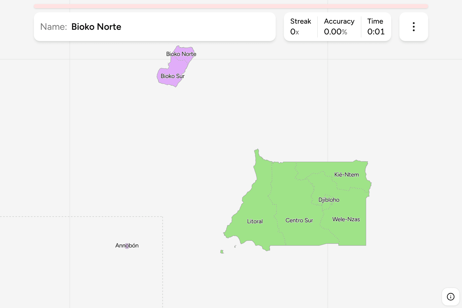Click the Streak counter value
The image size is (462, 308).
tap(295, 32)
